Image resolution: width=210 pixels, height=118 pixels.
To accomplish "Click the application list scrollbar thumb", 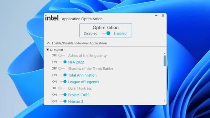I will (x=165, y=61).
